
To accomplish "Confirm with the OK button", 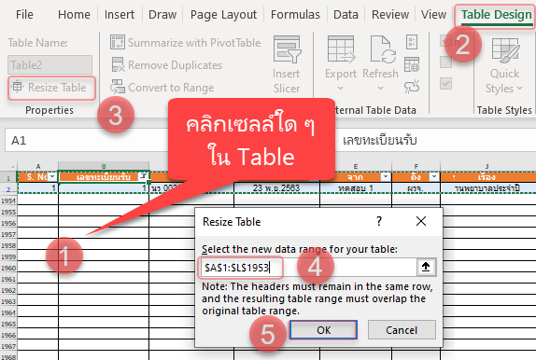I will click(x=323, y=330).
